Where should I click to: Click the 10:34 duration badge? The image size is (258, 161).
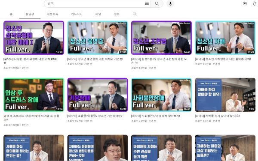coord(59,109)
